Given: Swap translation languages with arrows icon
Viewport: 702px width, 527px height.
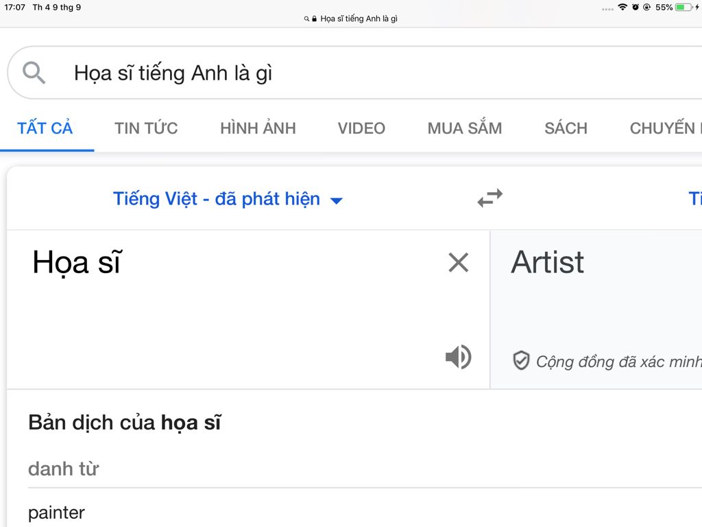Looking at the screenshot, I should tap(489, 198).
